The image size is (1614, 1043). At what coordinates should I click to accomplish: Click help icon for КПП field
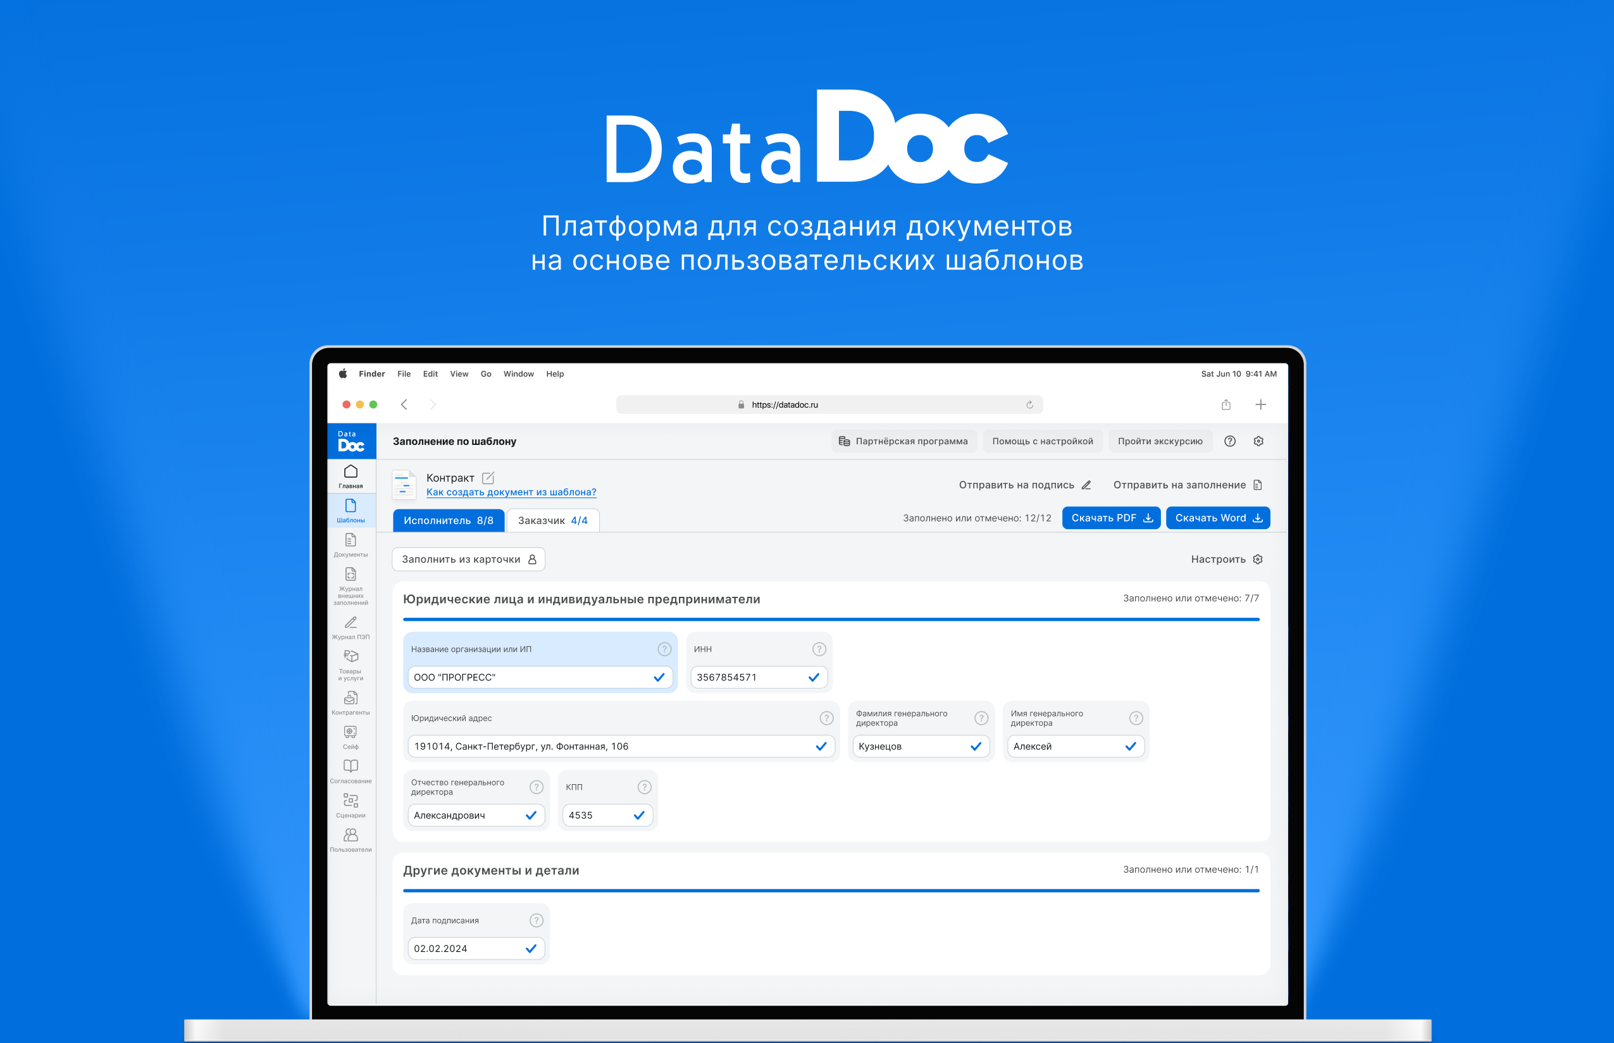(x=645, y=787)
